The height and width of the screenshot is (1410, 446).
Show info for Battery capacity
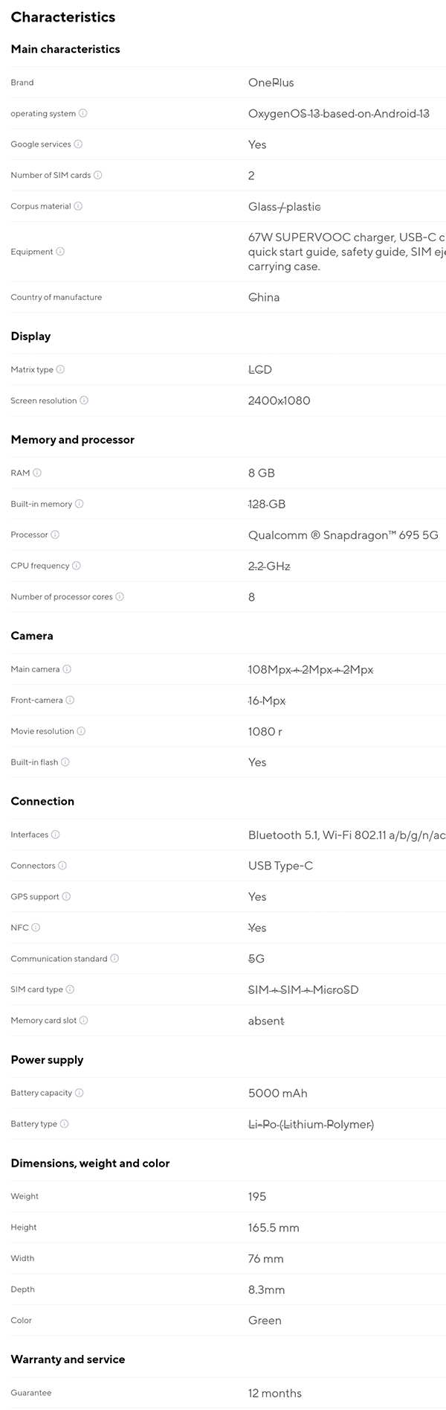click(80, 1093)
